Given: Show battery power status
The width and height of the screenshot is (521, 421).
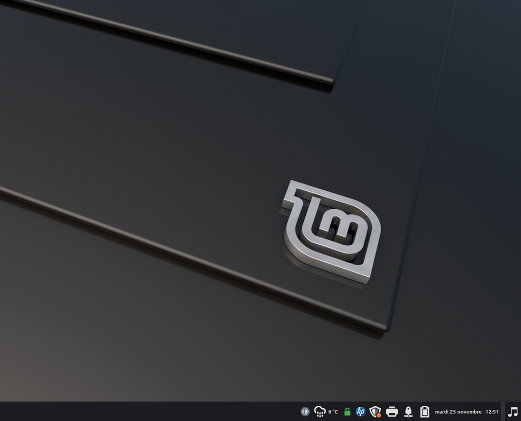Looking at the screenshot, I should [x=424, y=411].
